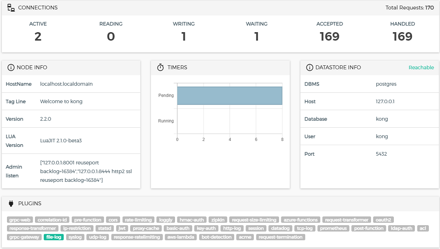Click the rate-limiting plugin tag
Screen dimensions: 440x249
pyautogui.click(x=138, y=220)
